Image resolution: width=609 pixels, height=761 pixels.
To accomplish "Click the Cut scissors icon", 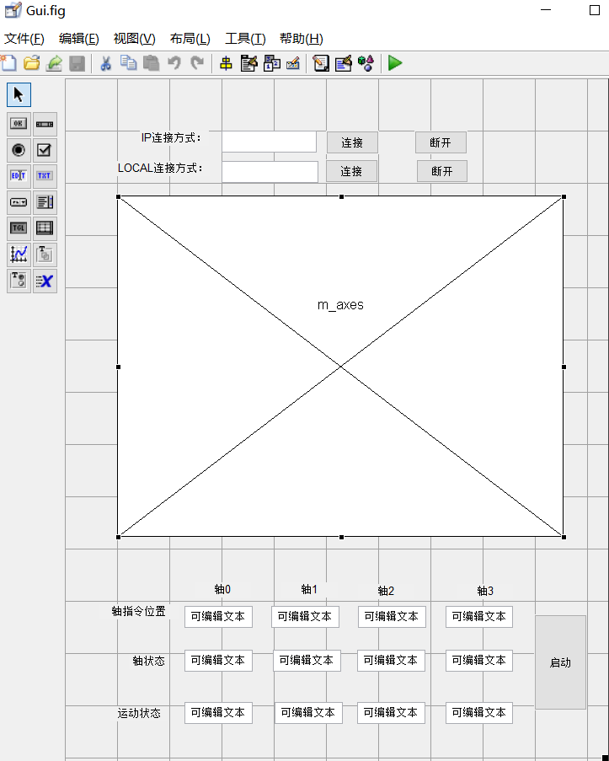I will tap(105, 63).
